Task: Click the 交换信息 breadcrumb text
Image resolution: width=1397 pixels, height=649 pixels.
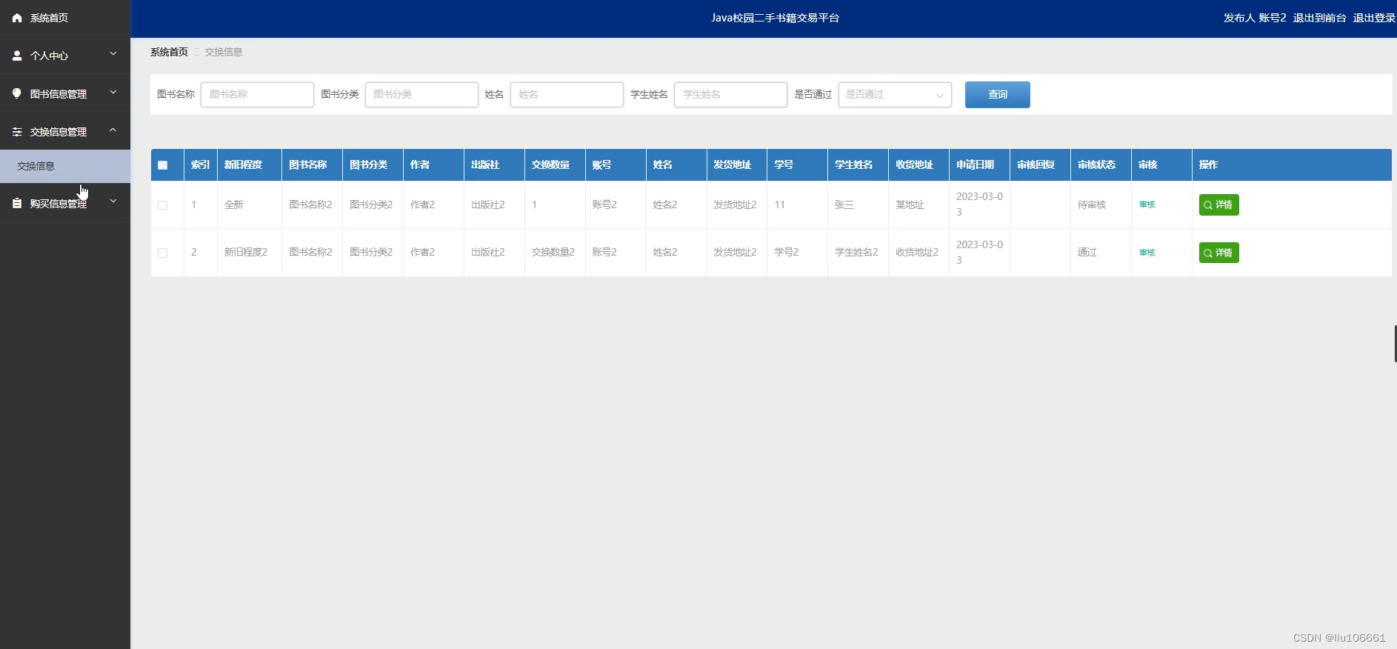Action: (224, 52)
